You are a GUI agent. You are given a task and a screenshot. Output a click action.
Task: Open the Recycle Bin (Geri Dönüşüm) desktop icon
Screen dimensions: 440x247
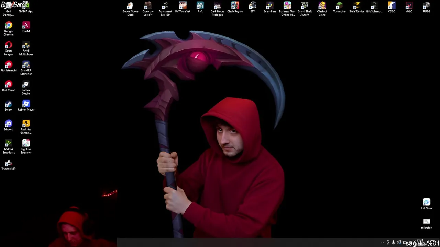(x=9, y=9)
